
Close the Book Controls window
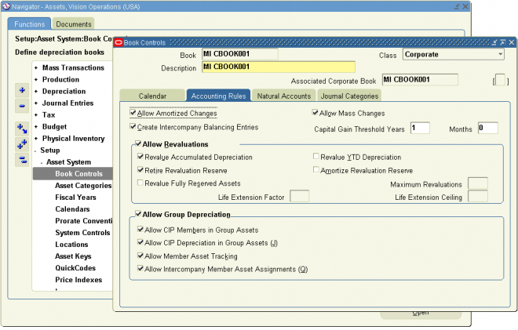512,42
